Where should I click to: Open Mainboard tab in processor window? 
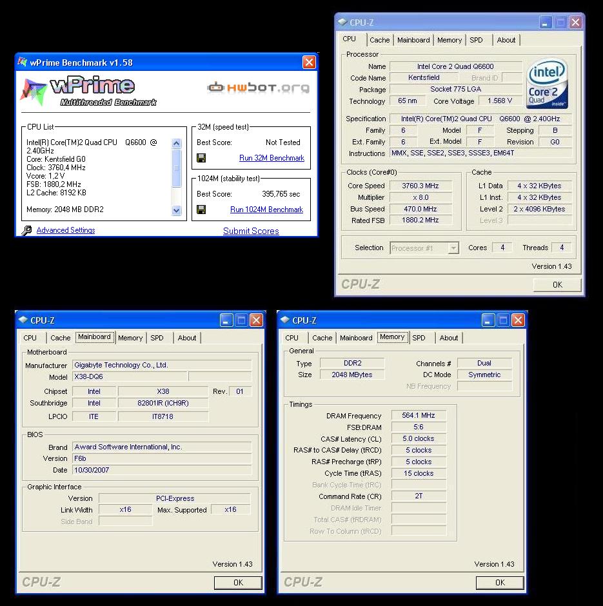click(x=413, y=40)
